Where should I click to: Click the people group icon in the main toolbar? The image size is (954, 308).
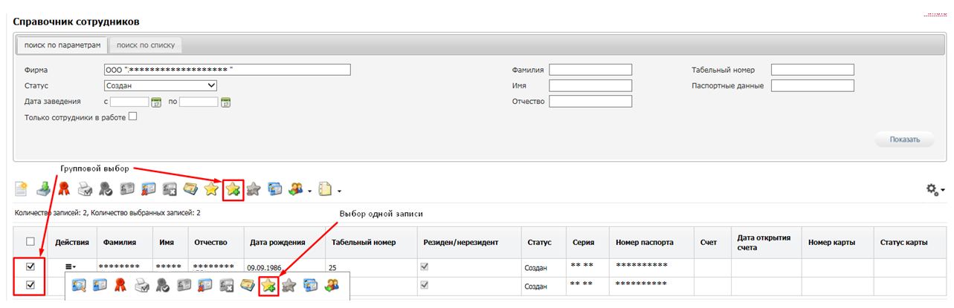click(x=297, y=189)
